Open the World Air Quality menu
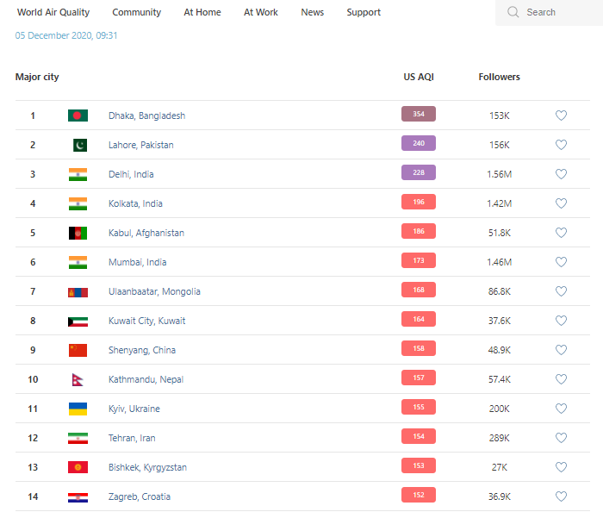This screenshot has height=512, width=603. (x=53, y=12)
